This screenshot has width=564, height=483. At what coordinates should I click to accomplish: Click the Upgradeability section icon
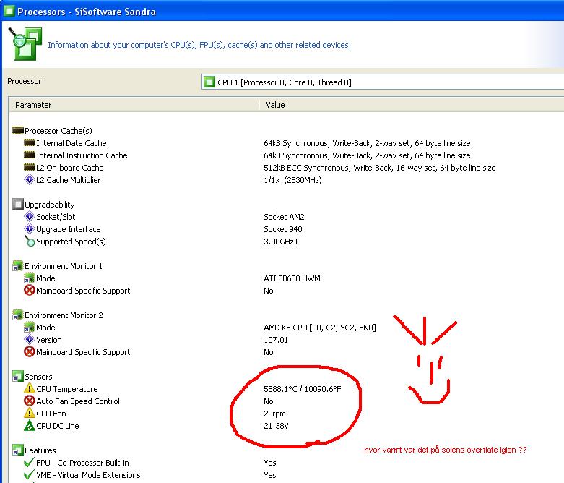click(x=18, y=204)
